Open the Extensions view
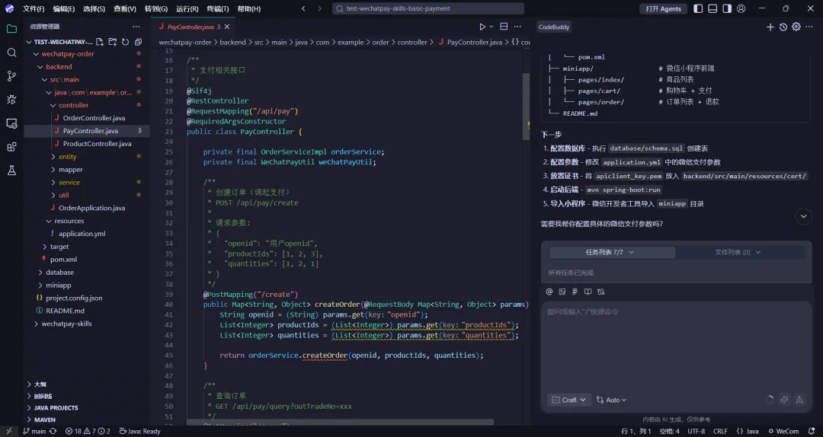This screenshot has height=437, width=823. click(11, 147)
